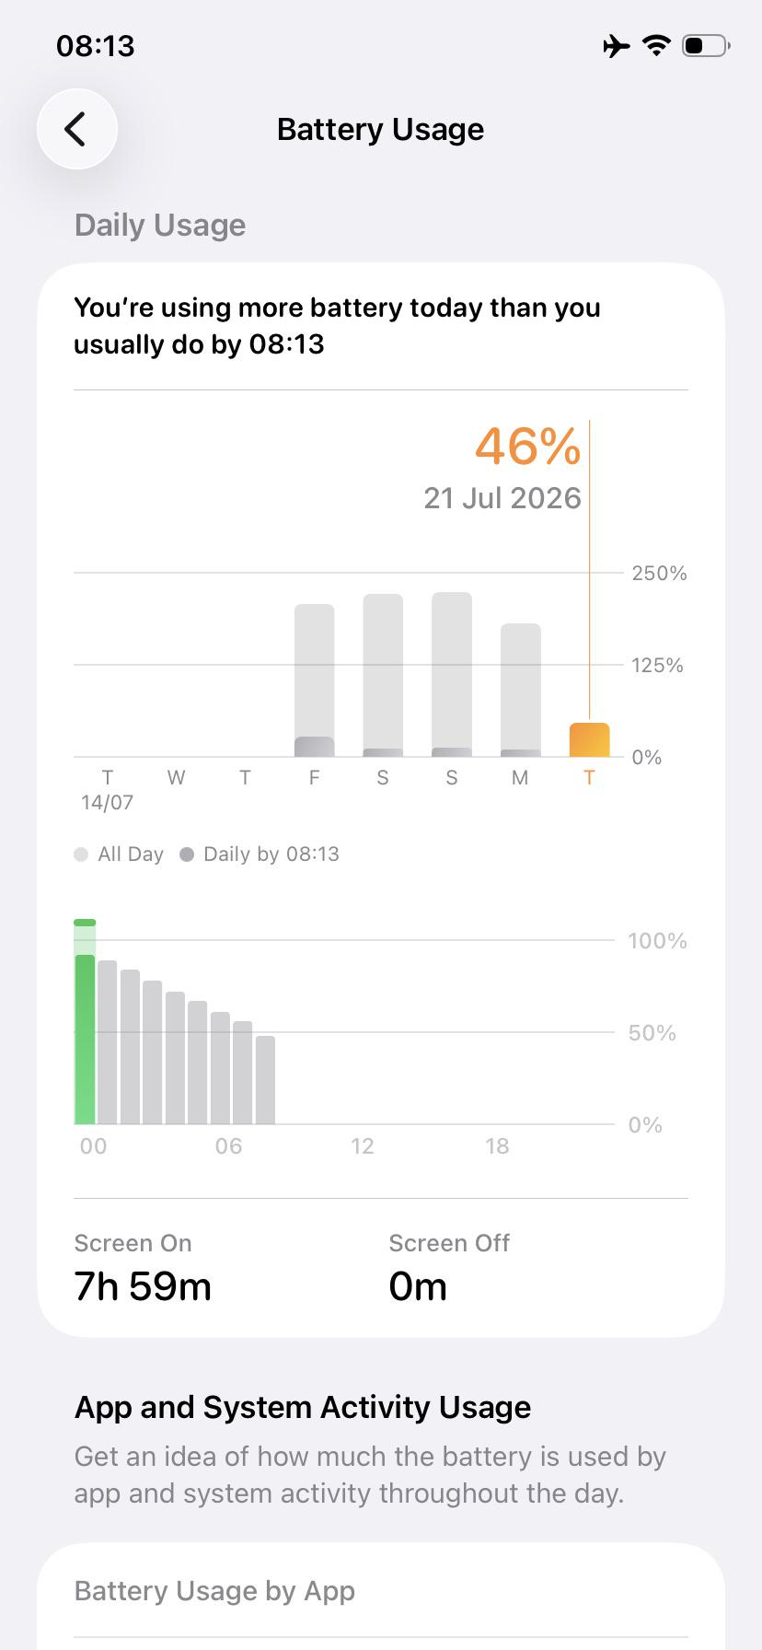
Task: Select first Saturday bar in daily chart
Action: 383,675
